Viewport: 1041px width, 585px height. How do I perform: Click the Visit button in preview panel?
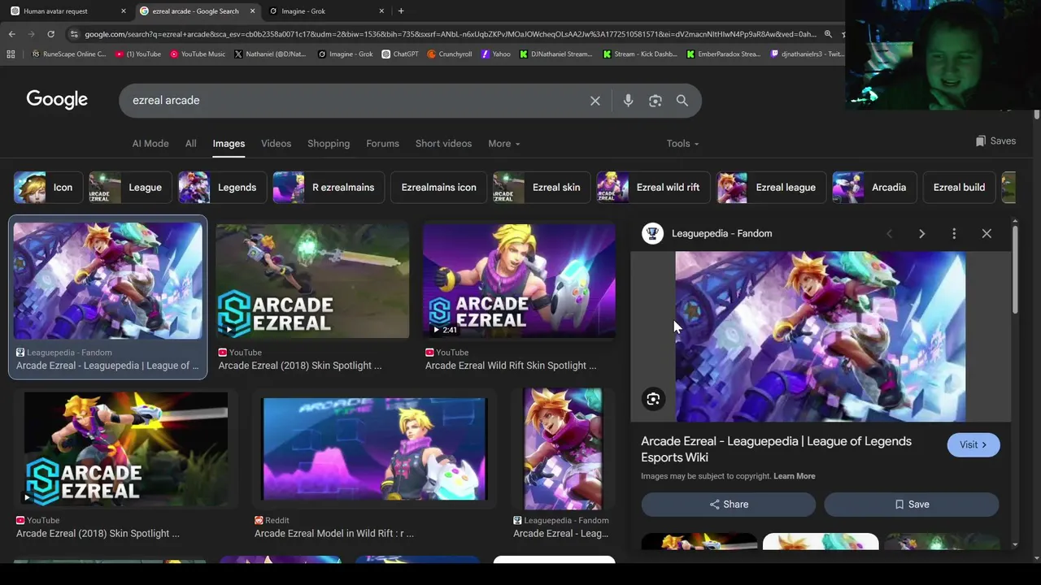point(973,445)
